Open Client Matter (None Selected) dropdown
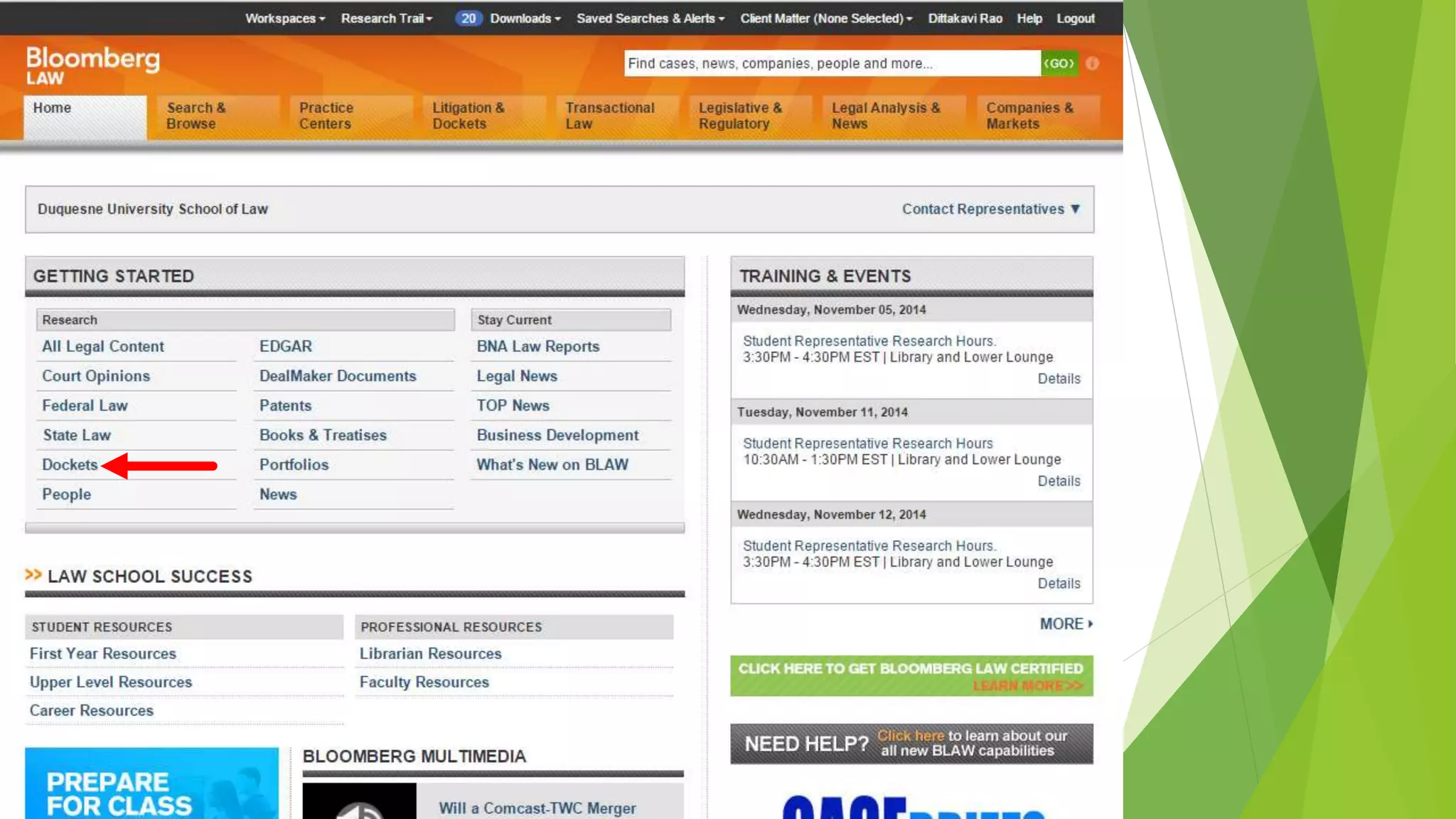This screenshot has height=819, width=1456. click(x=826, y=18)
